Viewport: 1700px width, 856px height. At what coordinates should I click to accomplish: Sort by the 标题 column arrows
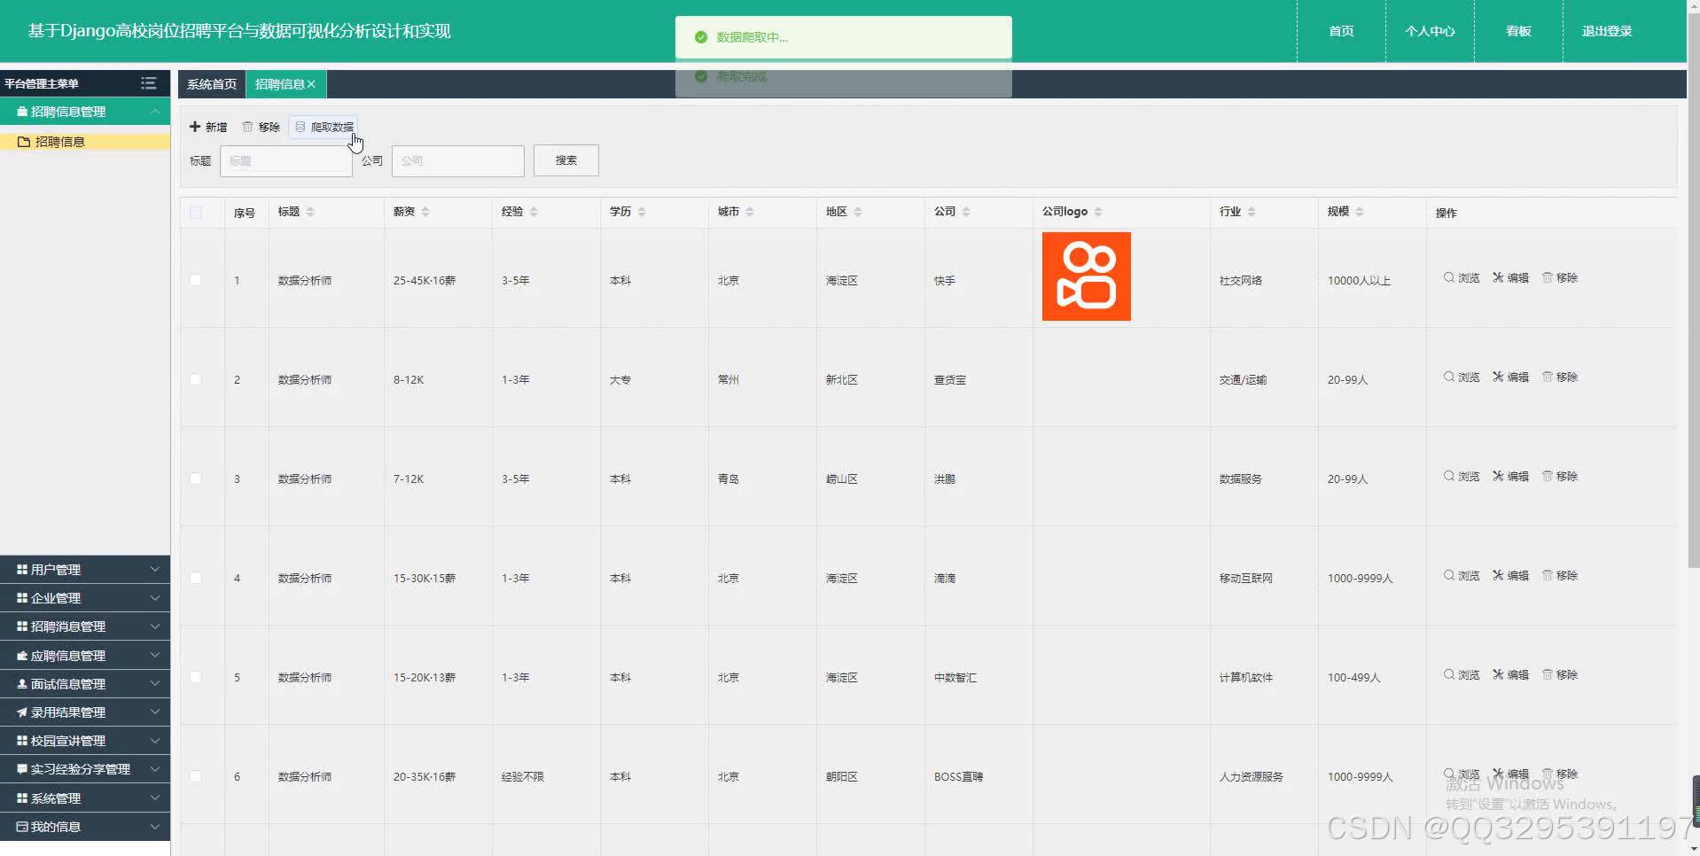click(310, 212)
